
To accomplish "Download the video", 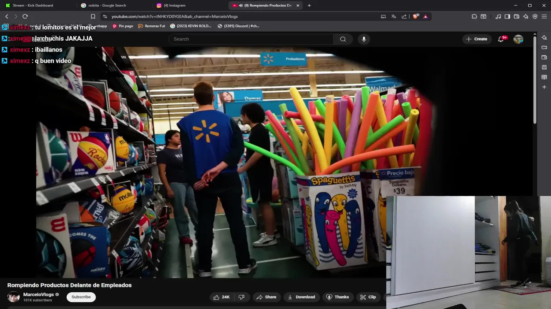I will coord(301,297).
